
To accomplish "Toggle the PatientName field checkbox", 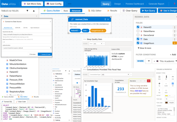I will (x=138, y=31).
